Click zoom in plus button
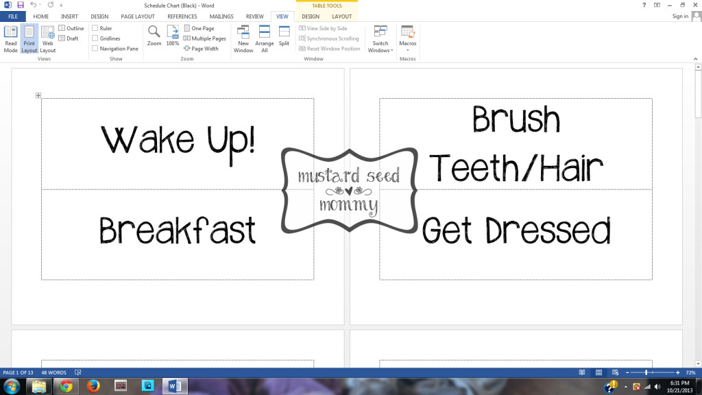The width and height of the screenshot is (702, 395). click(x=678, y=372)
